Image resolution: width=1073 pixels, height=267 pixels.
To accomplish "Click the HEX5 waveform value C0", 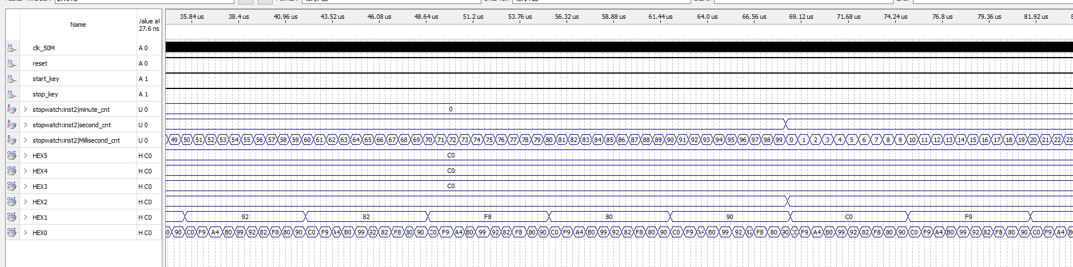I will click(451, 155).
